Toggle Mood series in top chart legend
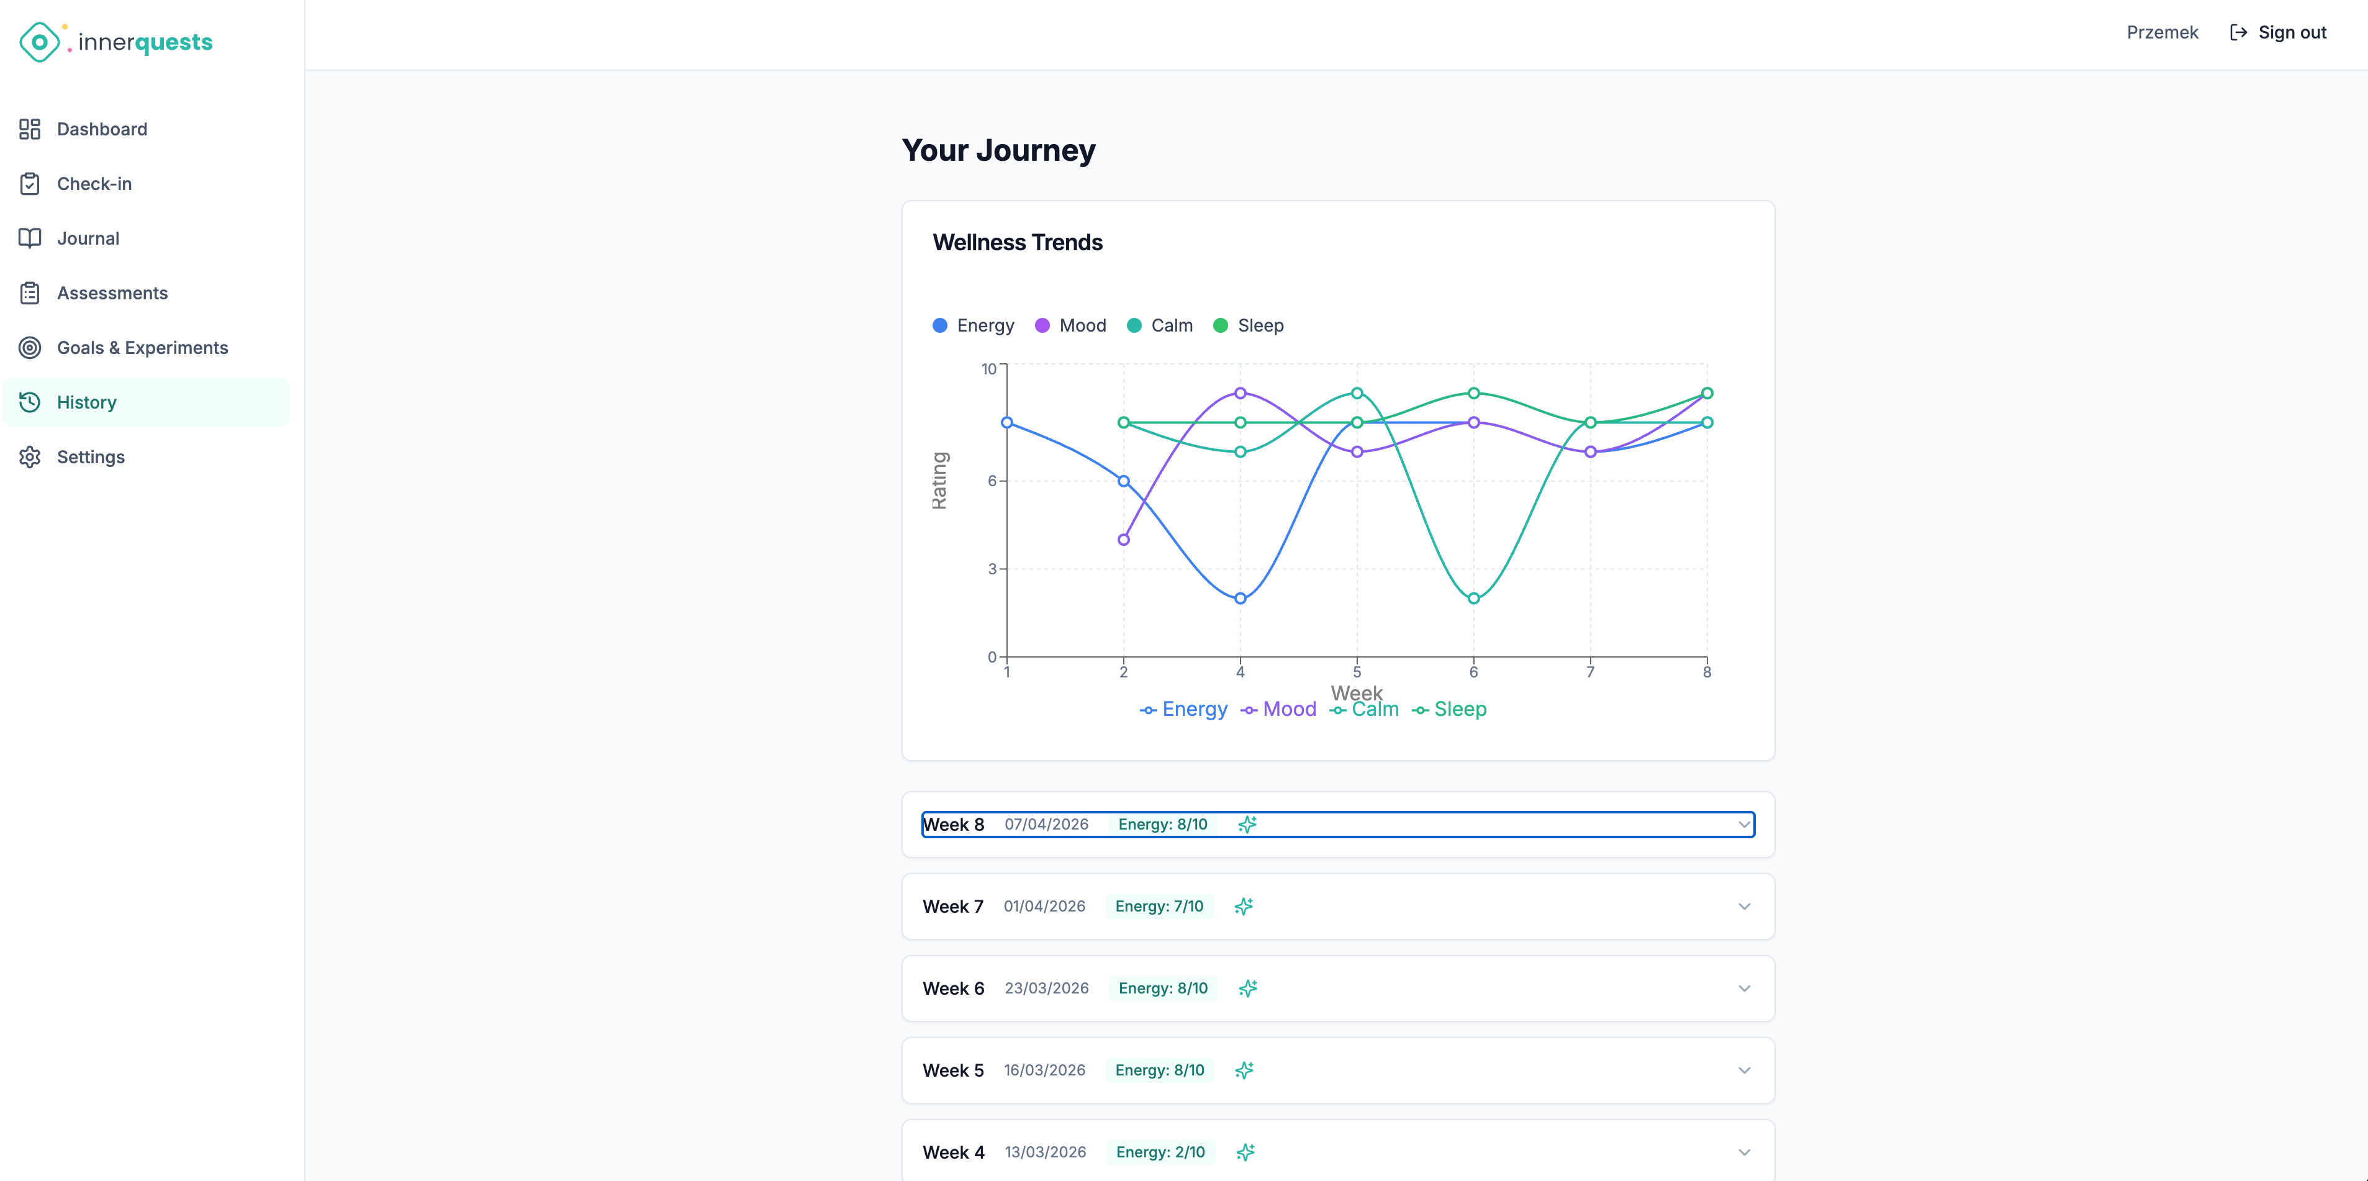Viewport: 2368px width, 1181px height. point(1071,325)
